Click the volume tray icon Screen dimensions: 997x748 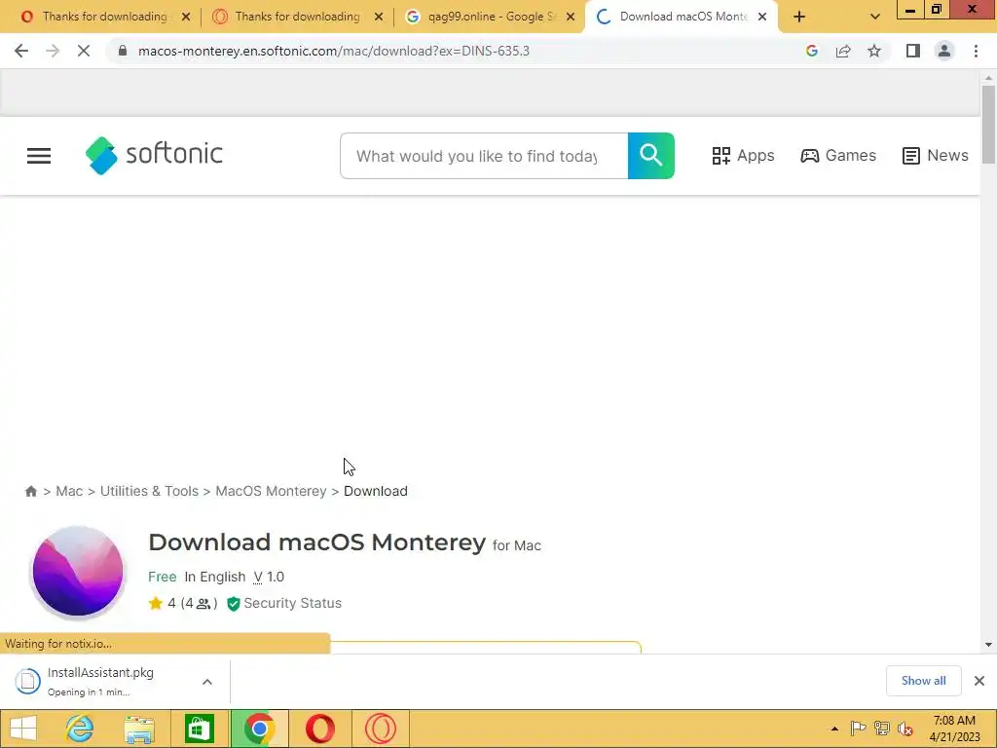click(905, 729)
